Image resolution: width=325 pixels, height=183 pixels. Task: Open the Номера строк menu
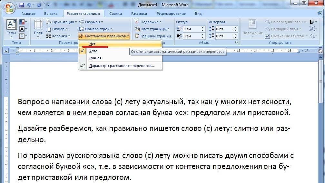pos(96,29)
